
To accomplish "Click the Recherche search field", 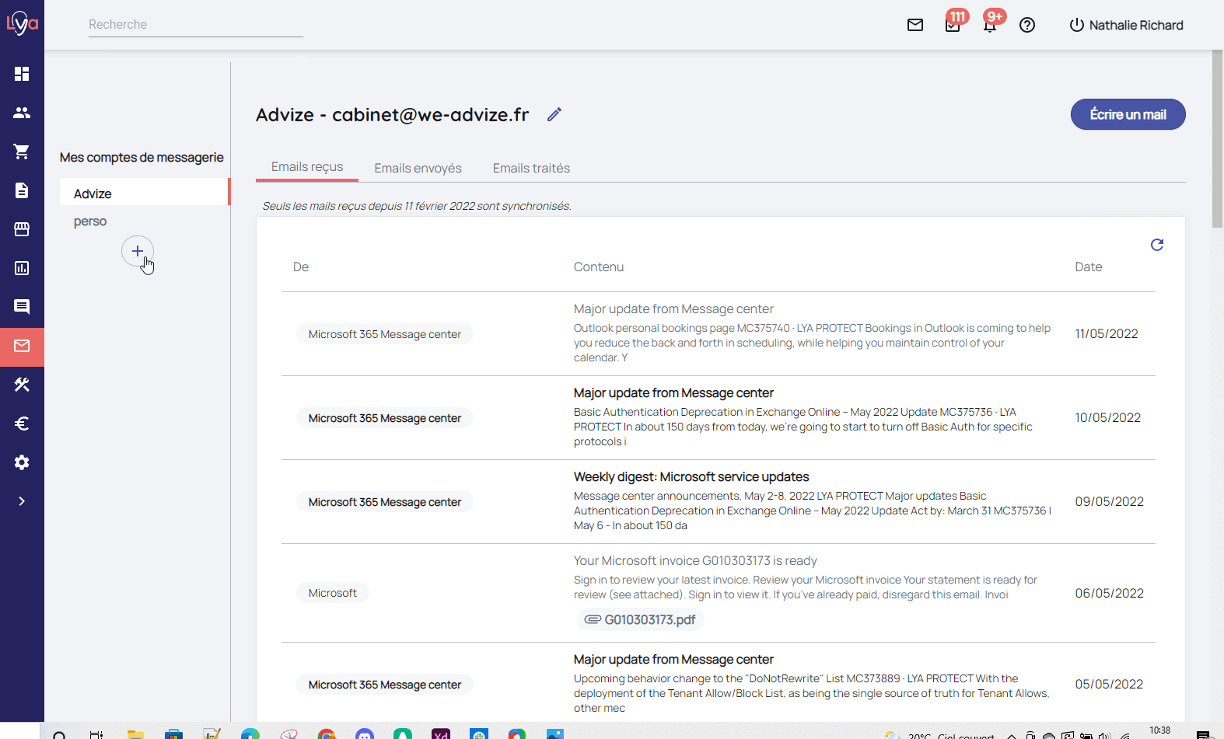I will 196,25.
